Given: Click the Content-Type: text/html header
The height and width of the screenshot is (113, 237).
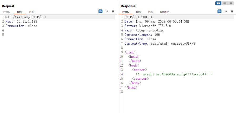Looking at the screenshot, I should [x=160, y=44].
